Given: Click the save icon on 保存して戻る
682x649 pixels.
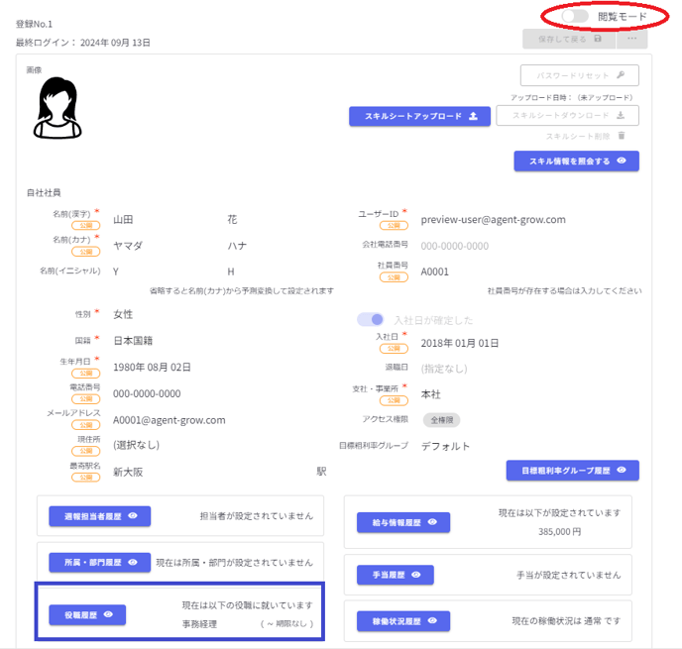Looking at the screenshot, I should pyautogui.click(x=598, y=39).
